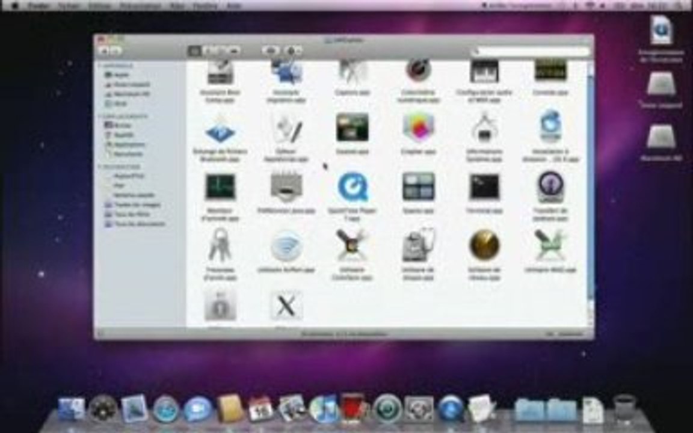This screenshot has width=693, height=433.
Task: Collapse the EMPLACEMENTS sidebar section
Action: pyautogui.click(x=100, y=116)
